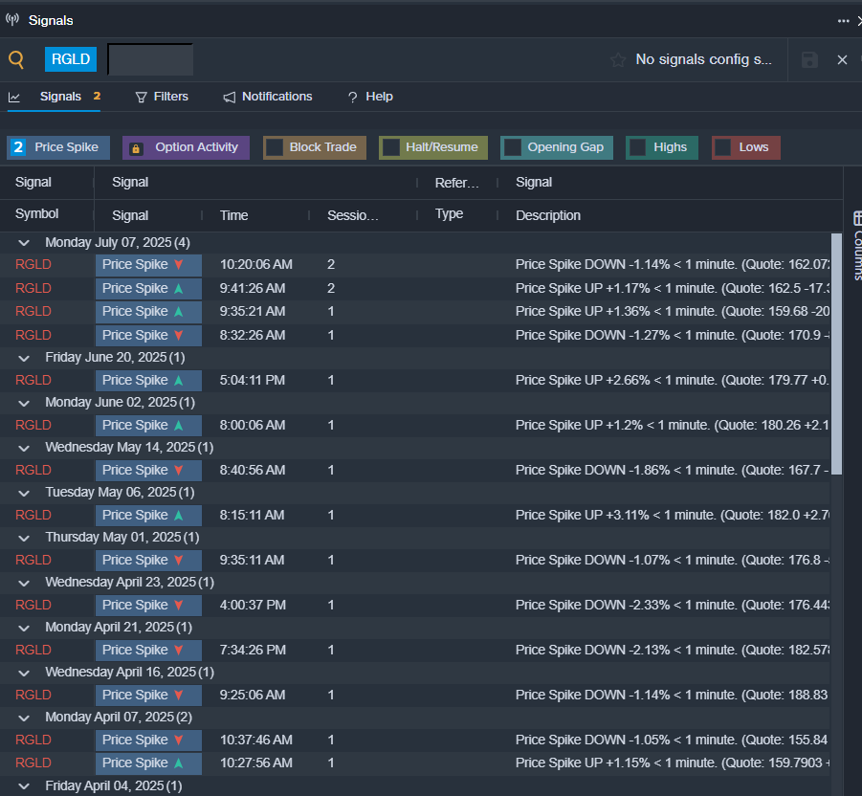Click the lock icon on Option Activity
Viewport: 862px width, 796px height.
pos(136,148)
